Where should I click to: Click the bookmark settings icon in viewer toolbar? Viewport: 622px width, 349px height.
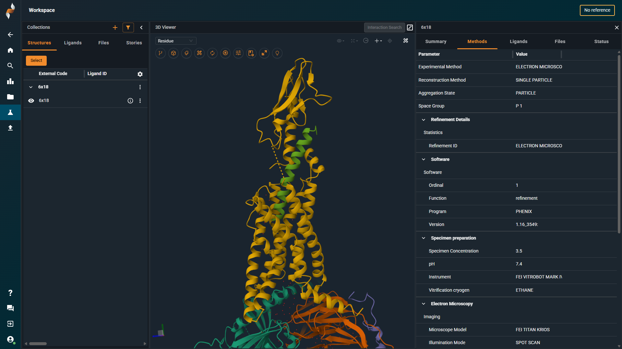pos(251,53)
